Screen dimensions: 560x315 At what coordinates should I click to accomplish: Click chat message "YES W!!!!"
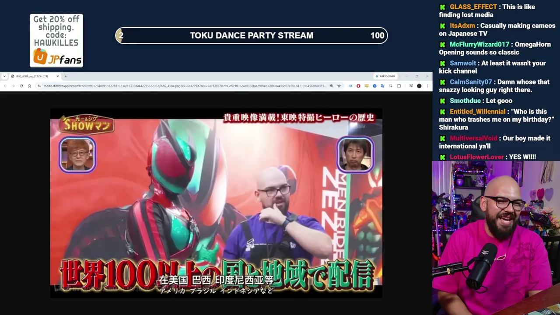[522, 157]
